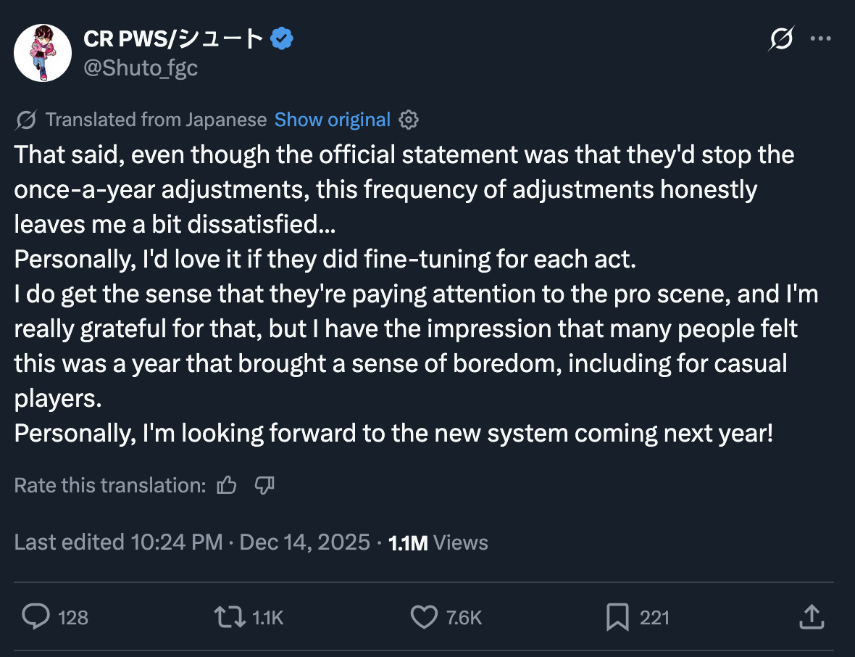Rate the translation thumbs down

point(264,485)
